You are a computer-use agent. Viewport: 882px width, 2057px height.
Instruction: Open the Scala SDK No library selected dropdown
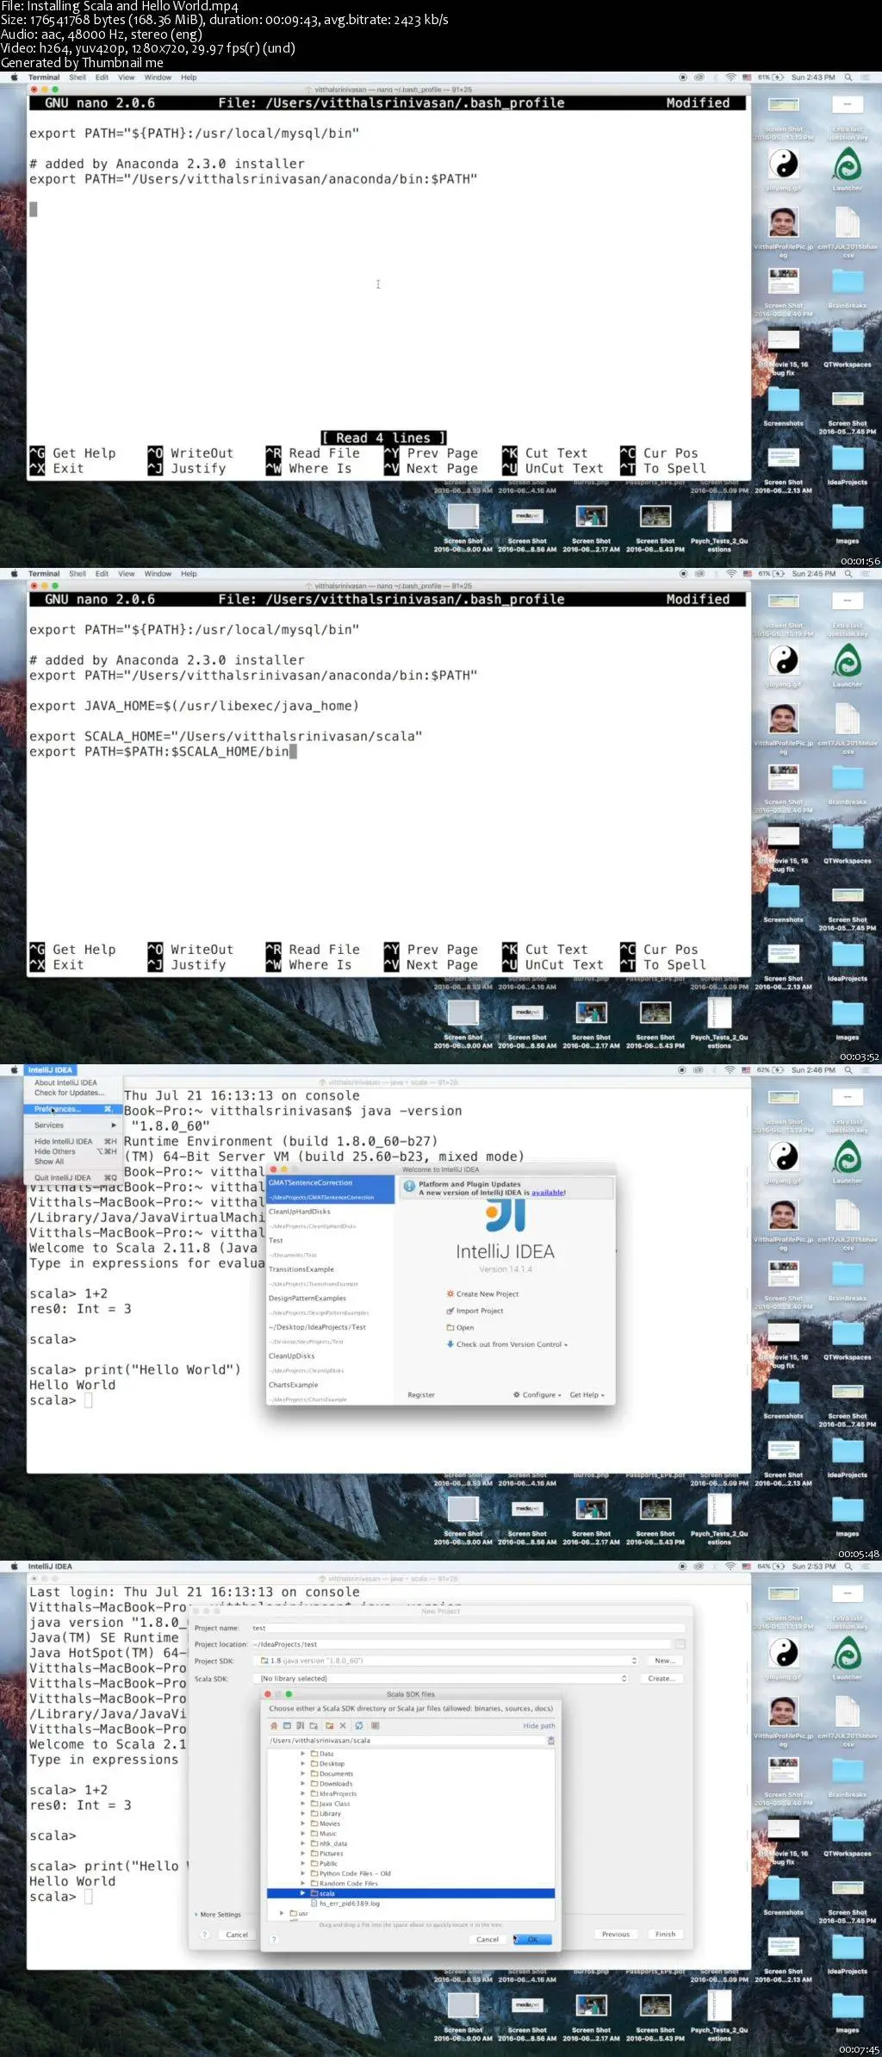(x=441, y=1679)
